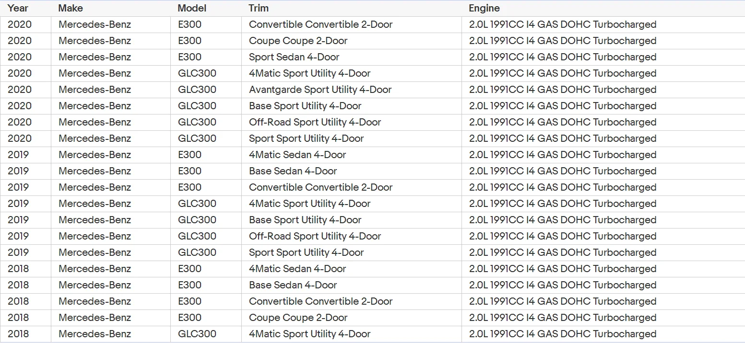
Task: Select the Avantgarde Sport Utility 4-Door trim cell
Action: pyautogui.click(x=320, y=90)
